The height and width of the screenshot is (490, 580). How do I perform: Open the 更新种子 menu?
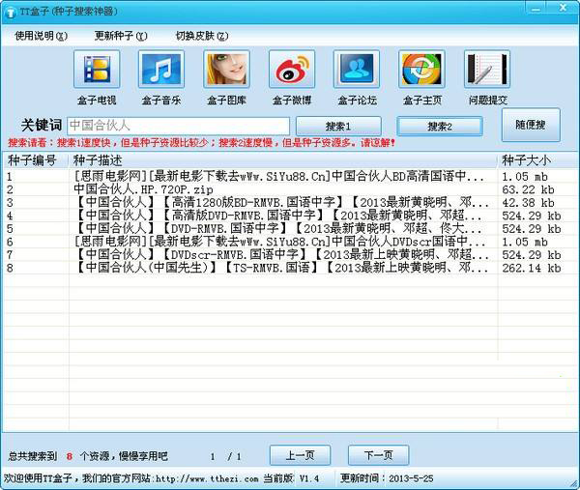click(121, 36)
